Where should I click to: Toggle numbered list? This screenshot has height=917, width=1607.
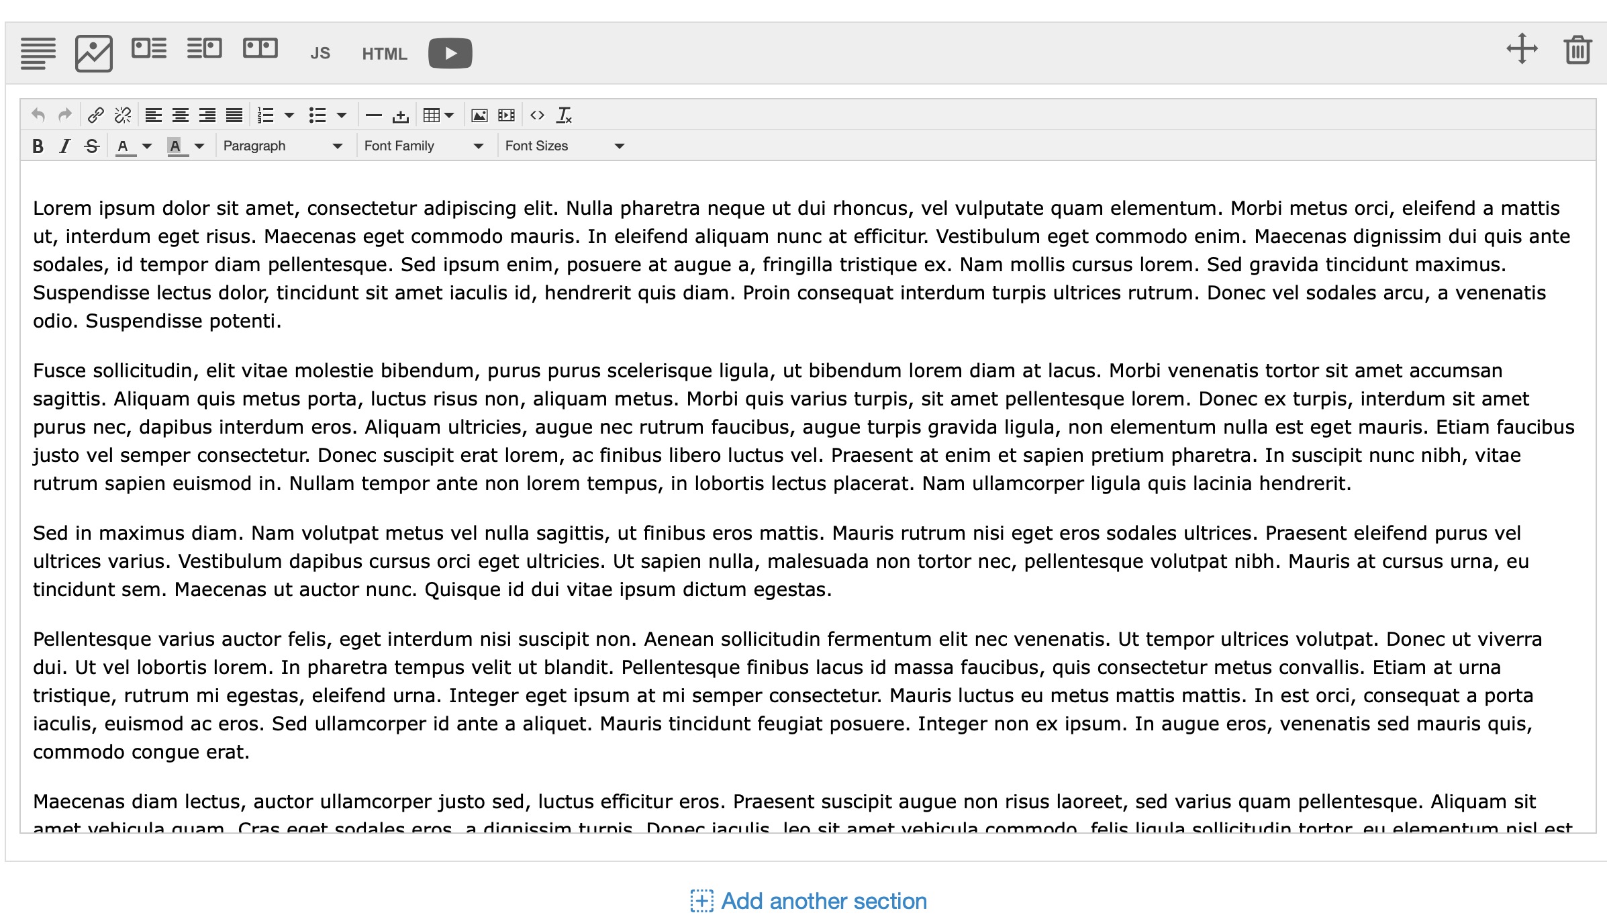(266, 115)
